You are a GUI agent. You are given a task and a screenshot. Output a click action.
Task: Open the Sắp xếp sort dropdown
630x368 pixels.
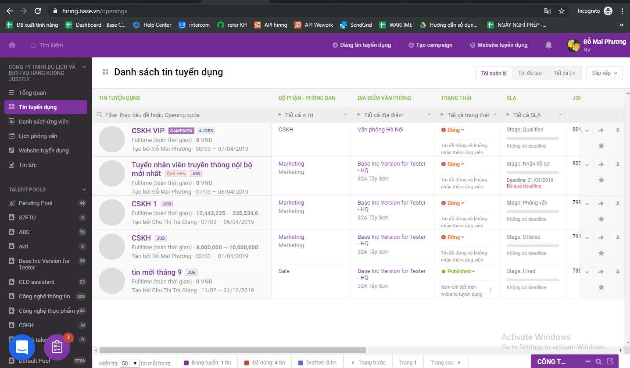[x=604, y=73]
